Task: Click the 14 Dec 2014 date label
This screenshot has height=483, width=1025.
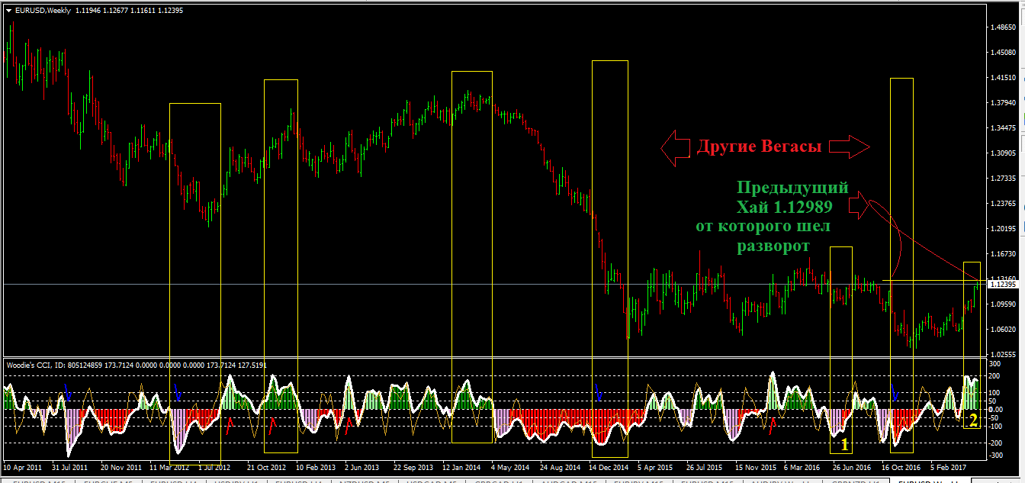Action: (x=609, y=466)
